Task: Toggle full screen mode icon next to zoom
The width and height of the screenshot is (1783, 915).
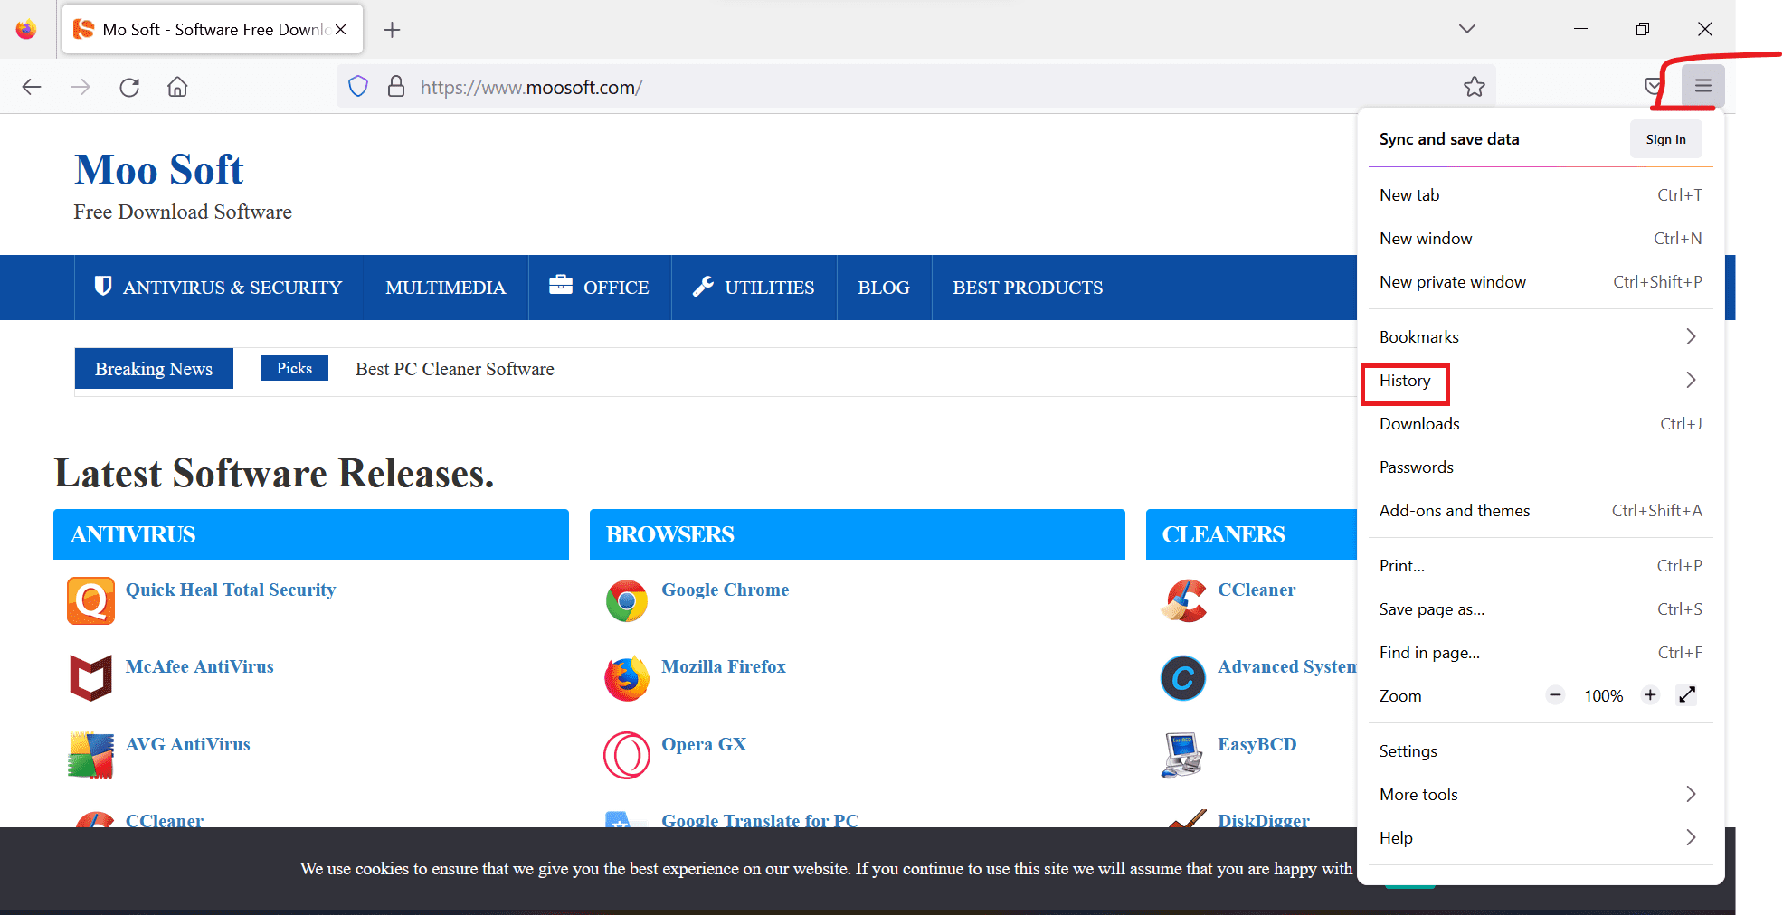Action: point(1686,695)
